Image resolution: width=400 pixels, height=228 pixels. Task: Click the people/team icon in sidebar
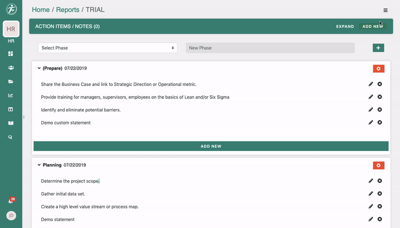(10, 67)
